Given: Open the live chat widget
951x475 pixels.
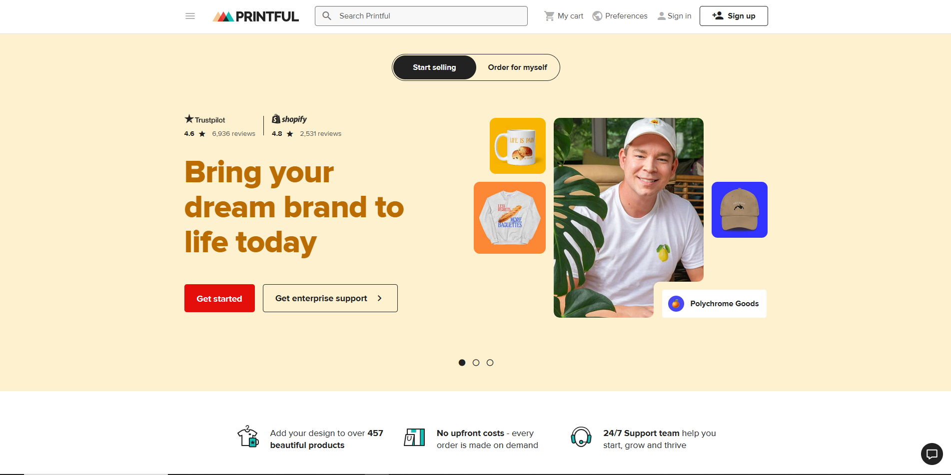Looking at the screenshot, I should click(x=932, y=454).
